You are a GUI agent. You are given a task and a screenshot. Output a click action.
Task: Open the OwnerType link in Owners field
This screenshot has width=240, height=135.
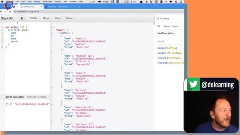coord(174,58)
